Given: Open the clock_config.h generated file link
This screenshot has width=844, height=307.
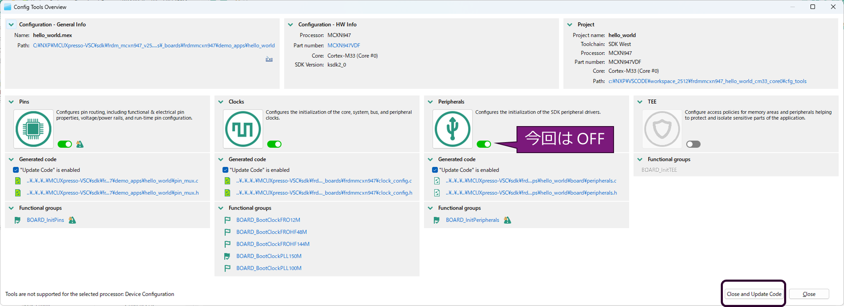Looking at the screenshot, I should point(324,193).
